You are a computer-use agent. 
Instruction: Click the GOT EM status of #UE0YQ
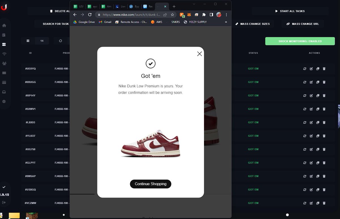(x=253, y=69)
